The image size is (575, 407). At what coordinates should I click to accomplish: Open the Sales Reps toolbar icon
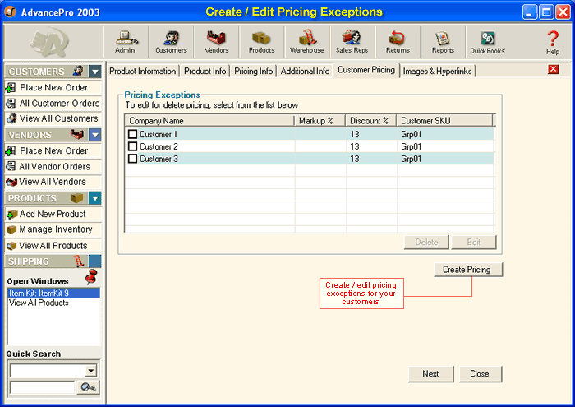point(352,42)
